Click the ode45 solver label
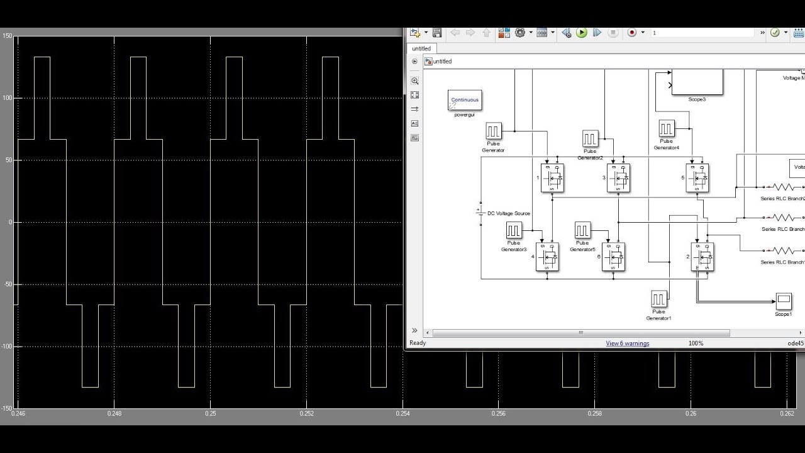This screenshot has width=805, height=453. (796, 344)
